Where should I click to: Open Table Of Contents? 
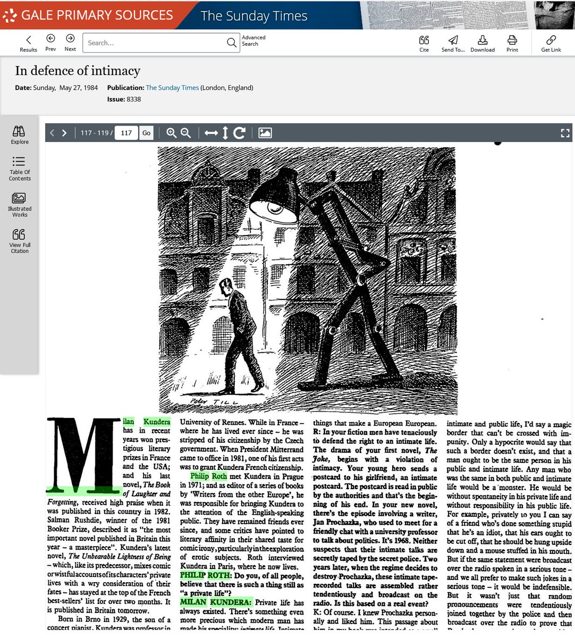point(20,169)
